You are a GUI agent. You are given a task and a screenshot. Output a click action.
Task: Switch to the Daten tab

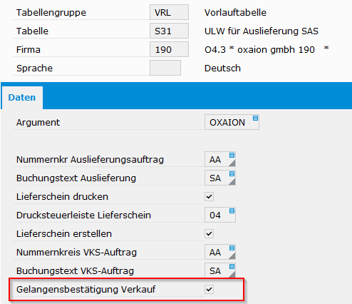pos(22,98)
